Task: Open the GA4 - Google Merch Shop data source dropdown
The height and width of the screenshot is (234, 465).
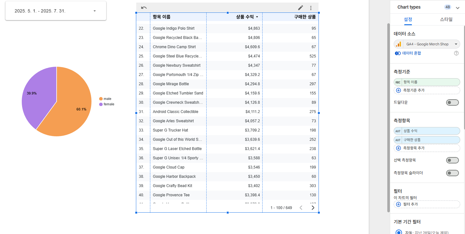Action: pos(427,44)
